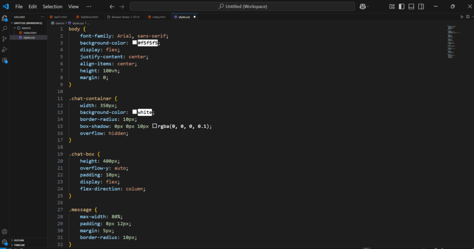Viewport: 474px width, 249px height.
Task: Toggle the bottom panel layout button
Action: (x=411, y=6)
